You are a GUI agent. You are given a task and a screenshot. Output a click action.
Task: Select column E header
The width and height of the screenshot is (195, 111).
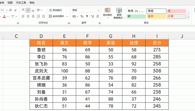click(64, 36)
